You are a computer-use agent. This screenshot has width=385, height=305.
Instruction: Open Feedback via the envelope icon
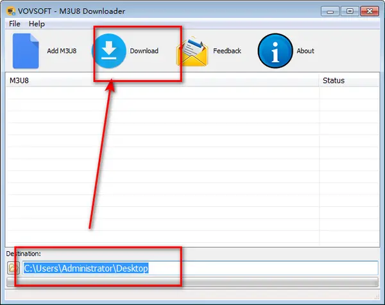coord(192,51)
